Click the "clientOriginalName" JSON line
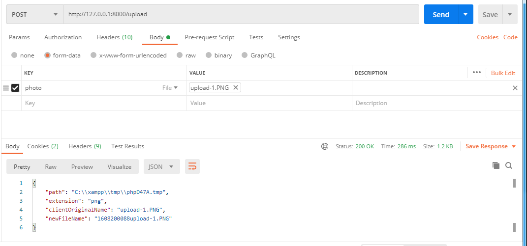527x246 pixels. point(105,210)
